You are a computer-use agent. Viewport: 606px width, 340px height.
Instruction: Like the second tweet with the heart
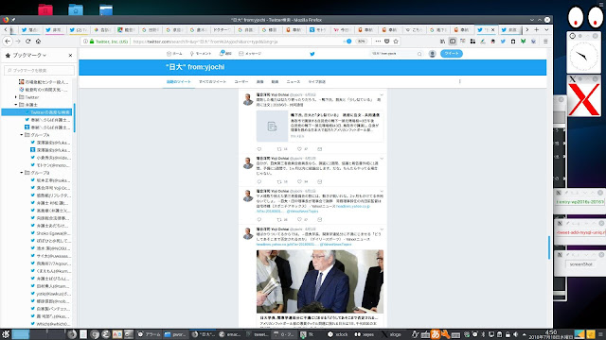pos(299,181)
